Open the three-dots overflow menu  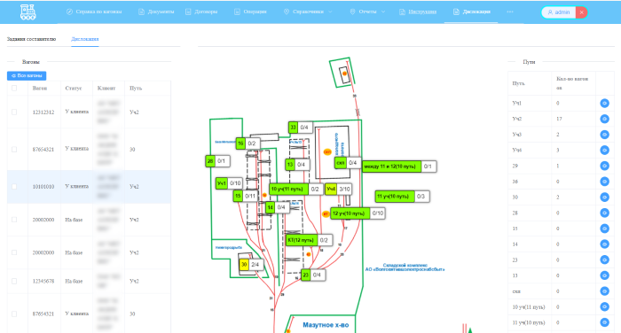click(x=510, y=12)
